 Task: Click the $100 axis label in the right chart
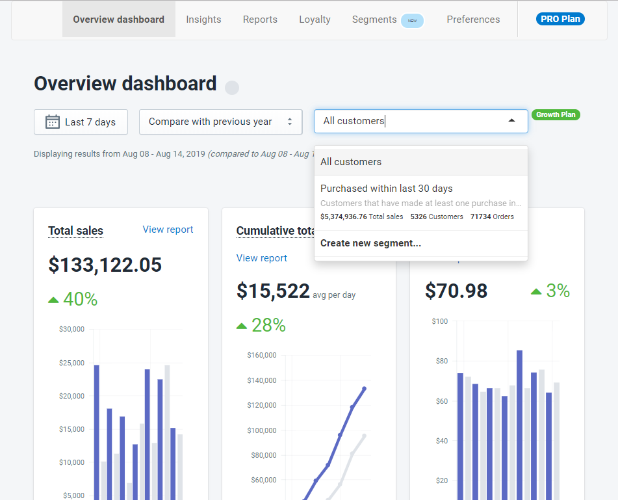click(x=440, y=321)
